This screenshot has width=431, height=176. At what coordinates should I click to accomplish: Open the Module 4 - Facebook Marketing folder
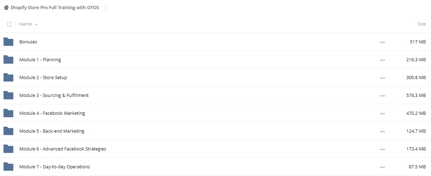click(x=52, y=113)
